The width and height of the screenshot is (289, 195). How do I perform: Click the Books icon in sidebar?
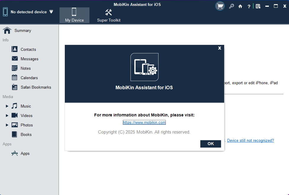15,134
